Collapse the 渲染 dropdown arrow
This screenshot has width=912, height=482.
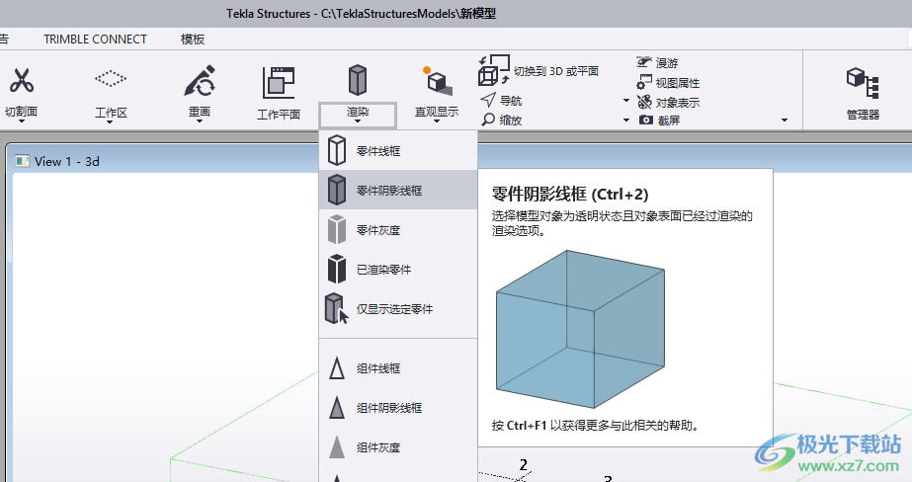(x=357, y=121)
